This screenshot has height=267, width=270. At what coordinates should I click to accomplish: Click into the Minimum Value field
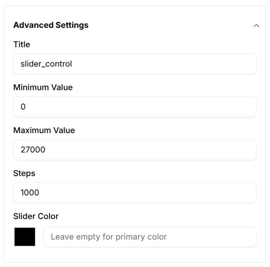135,107
